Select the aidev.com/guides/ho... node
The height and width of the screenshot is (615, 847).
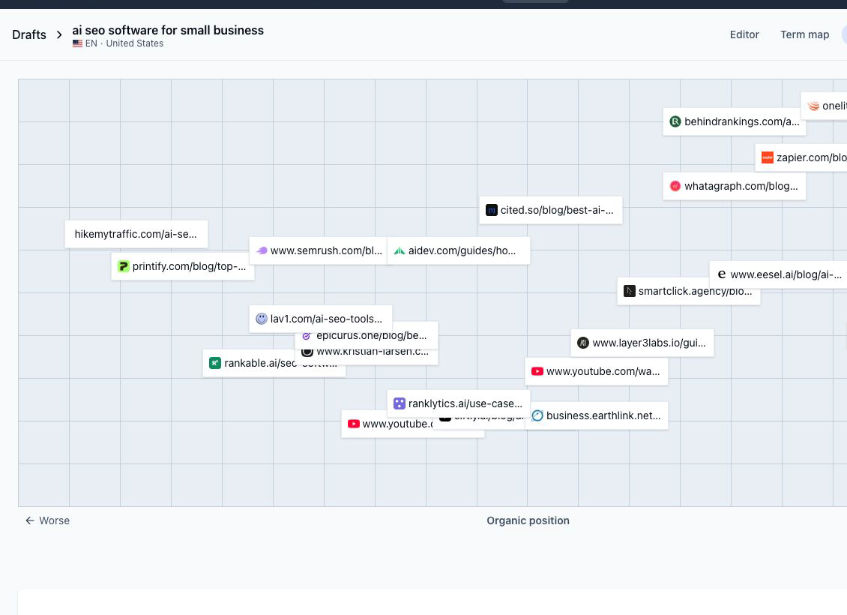pos(459,250)
